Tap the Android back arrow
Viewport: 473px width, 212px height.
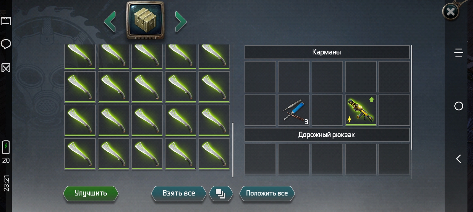point(459,159)
